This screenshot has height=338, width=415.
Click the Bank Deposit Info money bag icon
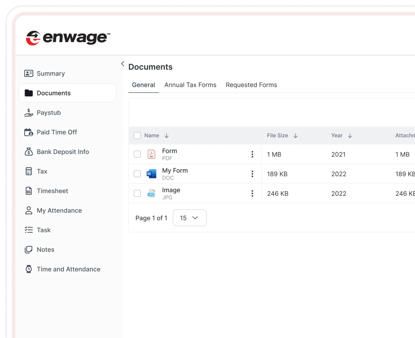tap(28, 152)
